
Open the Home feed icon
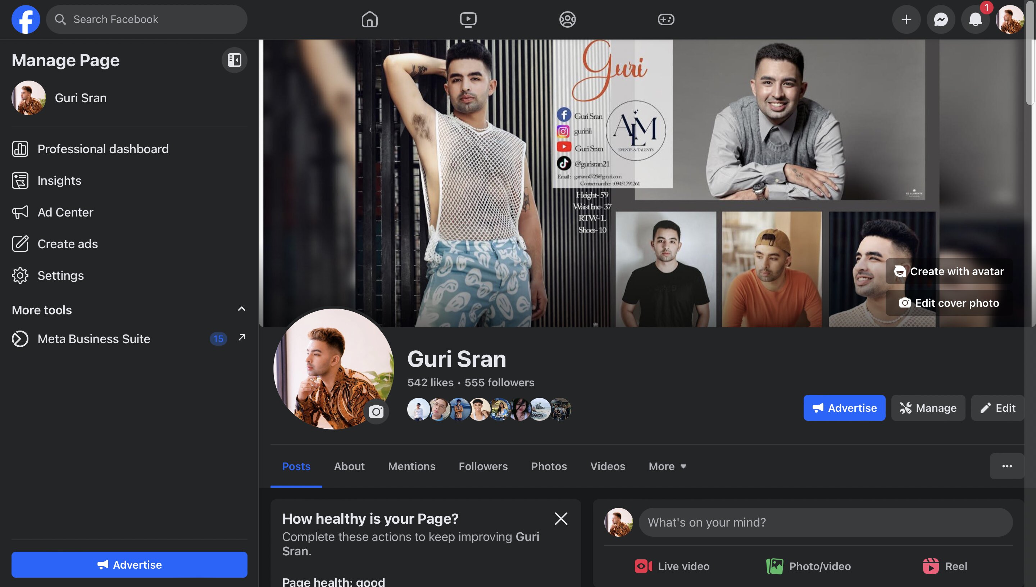370,19
